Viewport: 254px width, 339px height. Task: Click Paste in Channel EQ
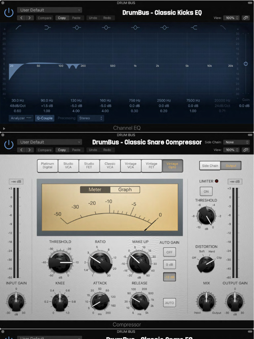coord(76,18)
